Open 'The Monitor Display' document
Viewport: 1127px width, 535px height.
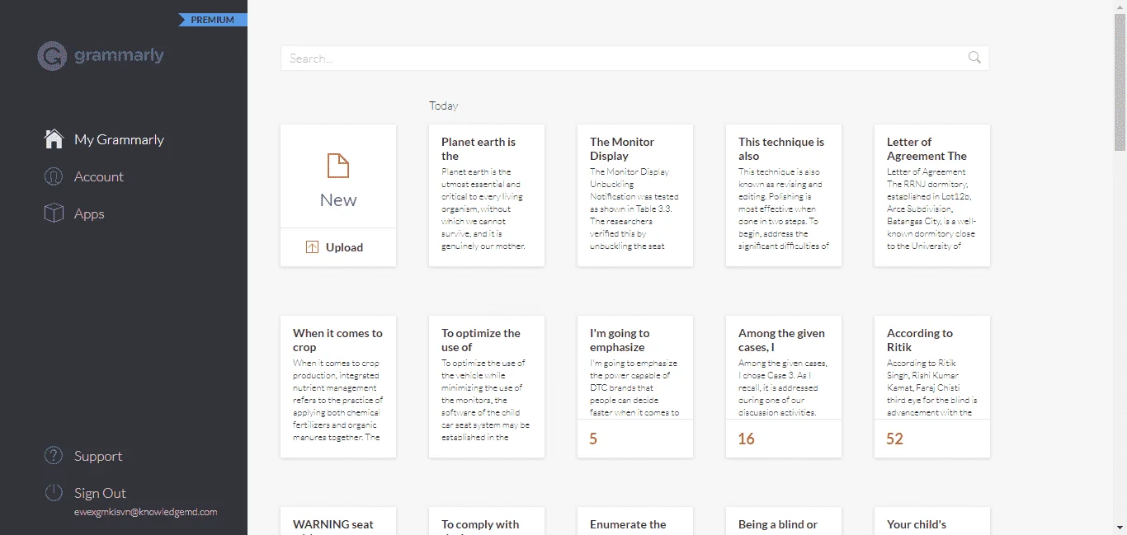[x=635, y=195]
